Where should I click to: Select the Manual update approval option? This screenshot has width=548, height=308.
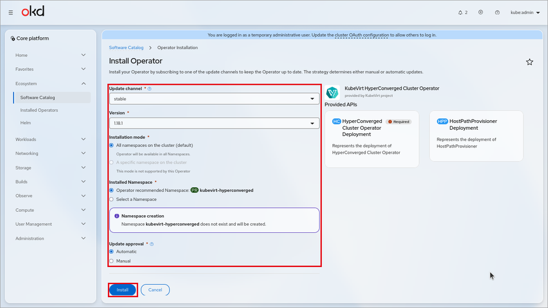click(x=111, y=261)
